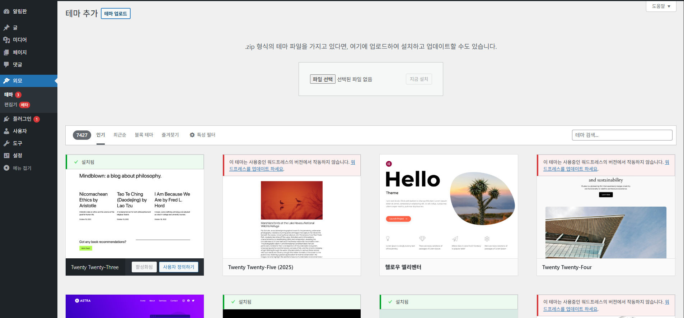
Task: Click 사용자 정의하기 on Twenty Twenty-Three
Action: (x=179, y=267)
